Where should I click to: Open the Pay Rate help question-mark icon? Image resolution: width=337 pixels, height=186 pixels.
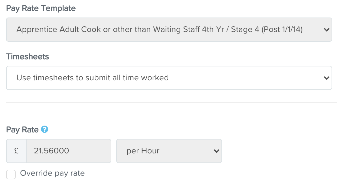44,129
